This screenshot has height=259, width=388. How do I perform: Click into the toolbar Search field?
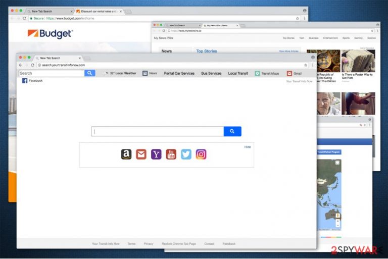click(x=52, y=73)
